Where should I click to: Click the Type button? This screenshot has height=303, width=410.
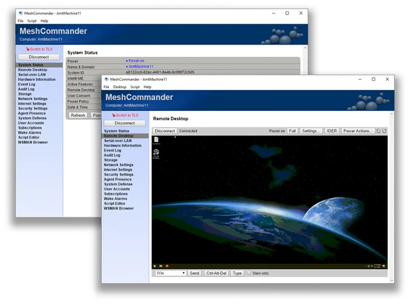pos(237,273)
